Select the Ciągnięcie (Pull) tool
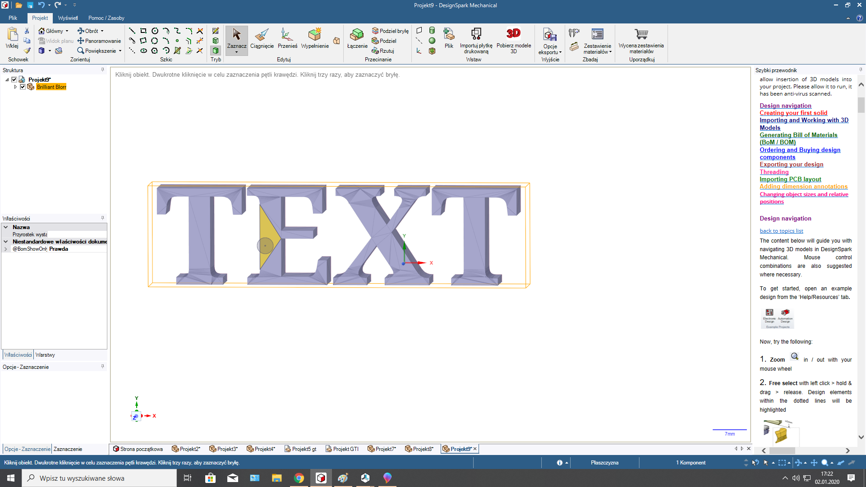The image size is (866, 487). pyautogui.click(x=262, y=35)
